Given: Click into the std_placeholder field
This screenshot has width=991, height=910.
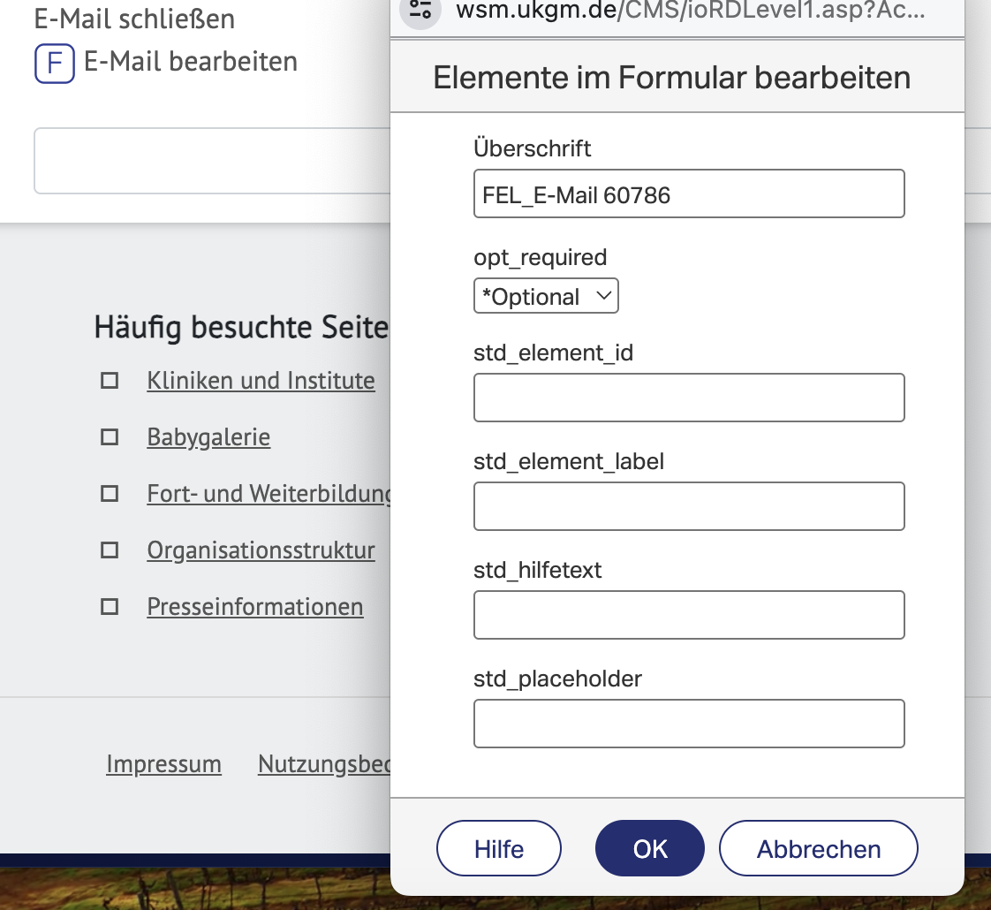Looking at the screenshot, I should (x=689, y=724).
